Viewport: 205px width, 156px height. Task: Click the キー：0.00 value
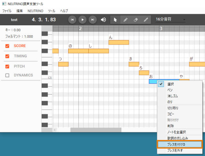coord(13,30)
